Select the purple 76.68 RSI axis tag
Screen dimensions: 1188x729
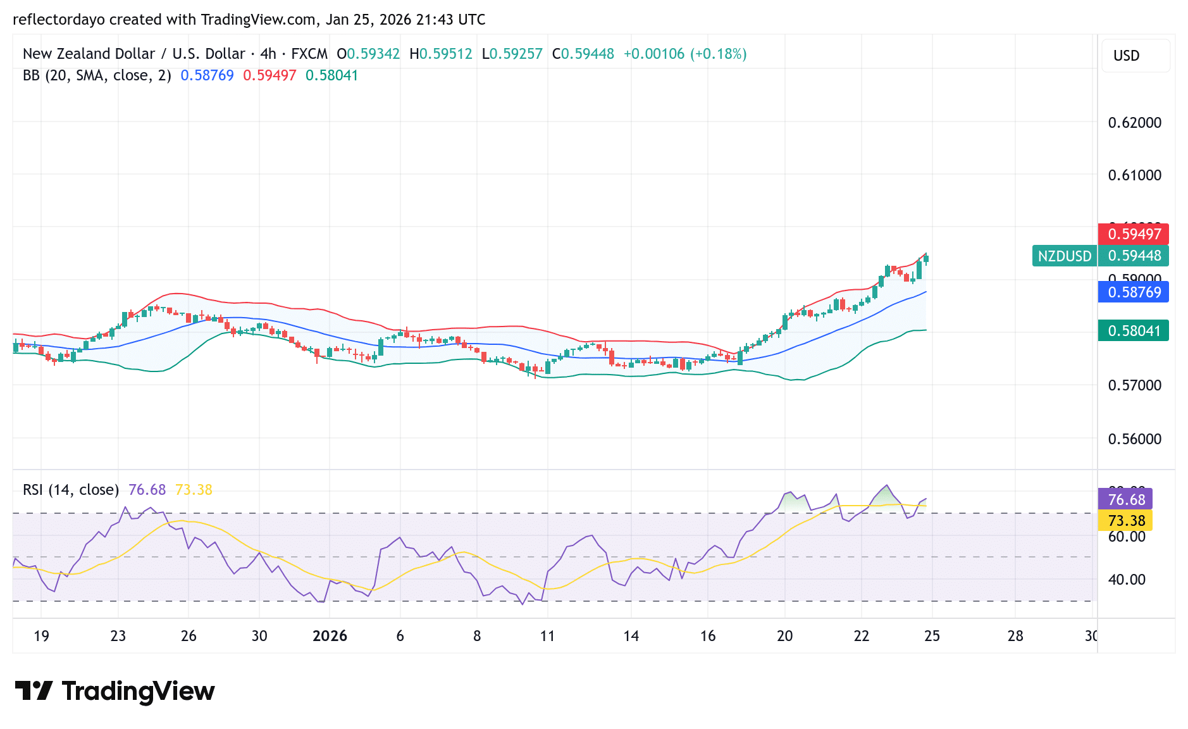point(1126,499)
